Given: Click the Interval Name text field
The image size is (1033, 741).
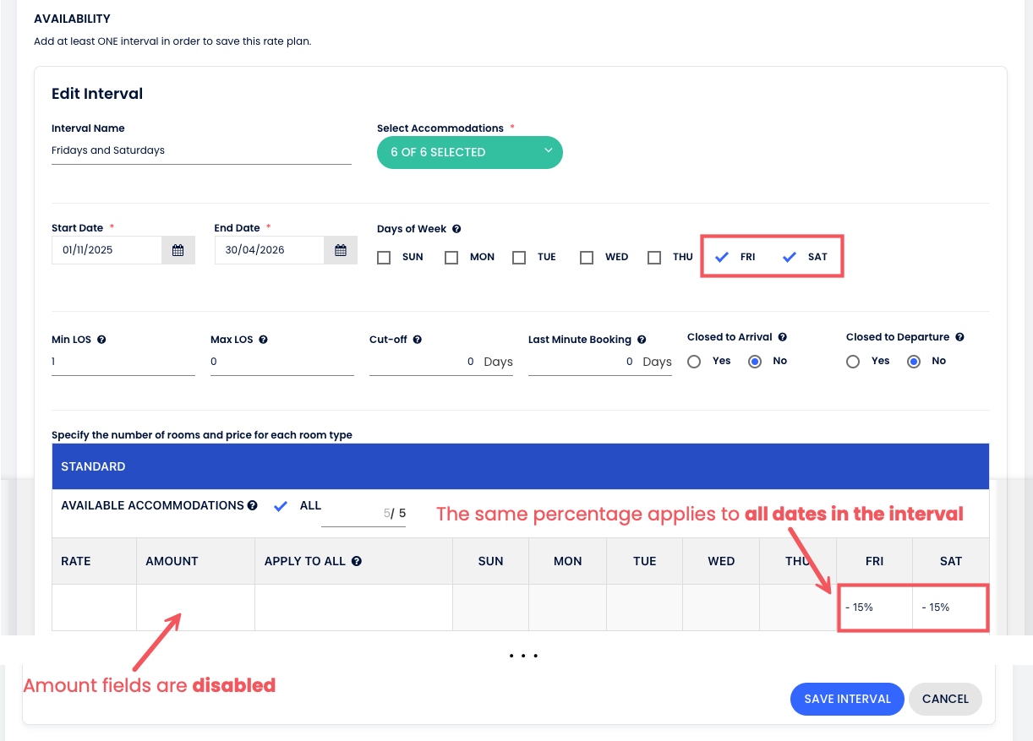Looking at the screenshot, I should pos(201,150).
